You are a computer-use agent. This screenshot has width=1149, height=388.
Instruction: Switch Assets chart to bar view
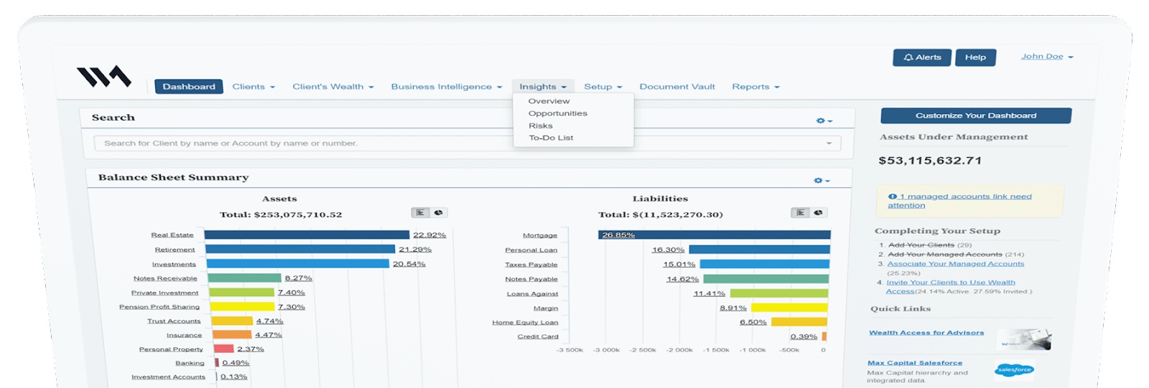(x=420, y=213)
